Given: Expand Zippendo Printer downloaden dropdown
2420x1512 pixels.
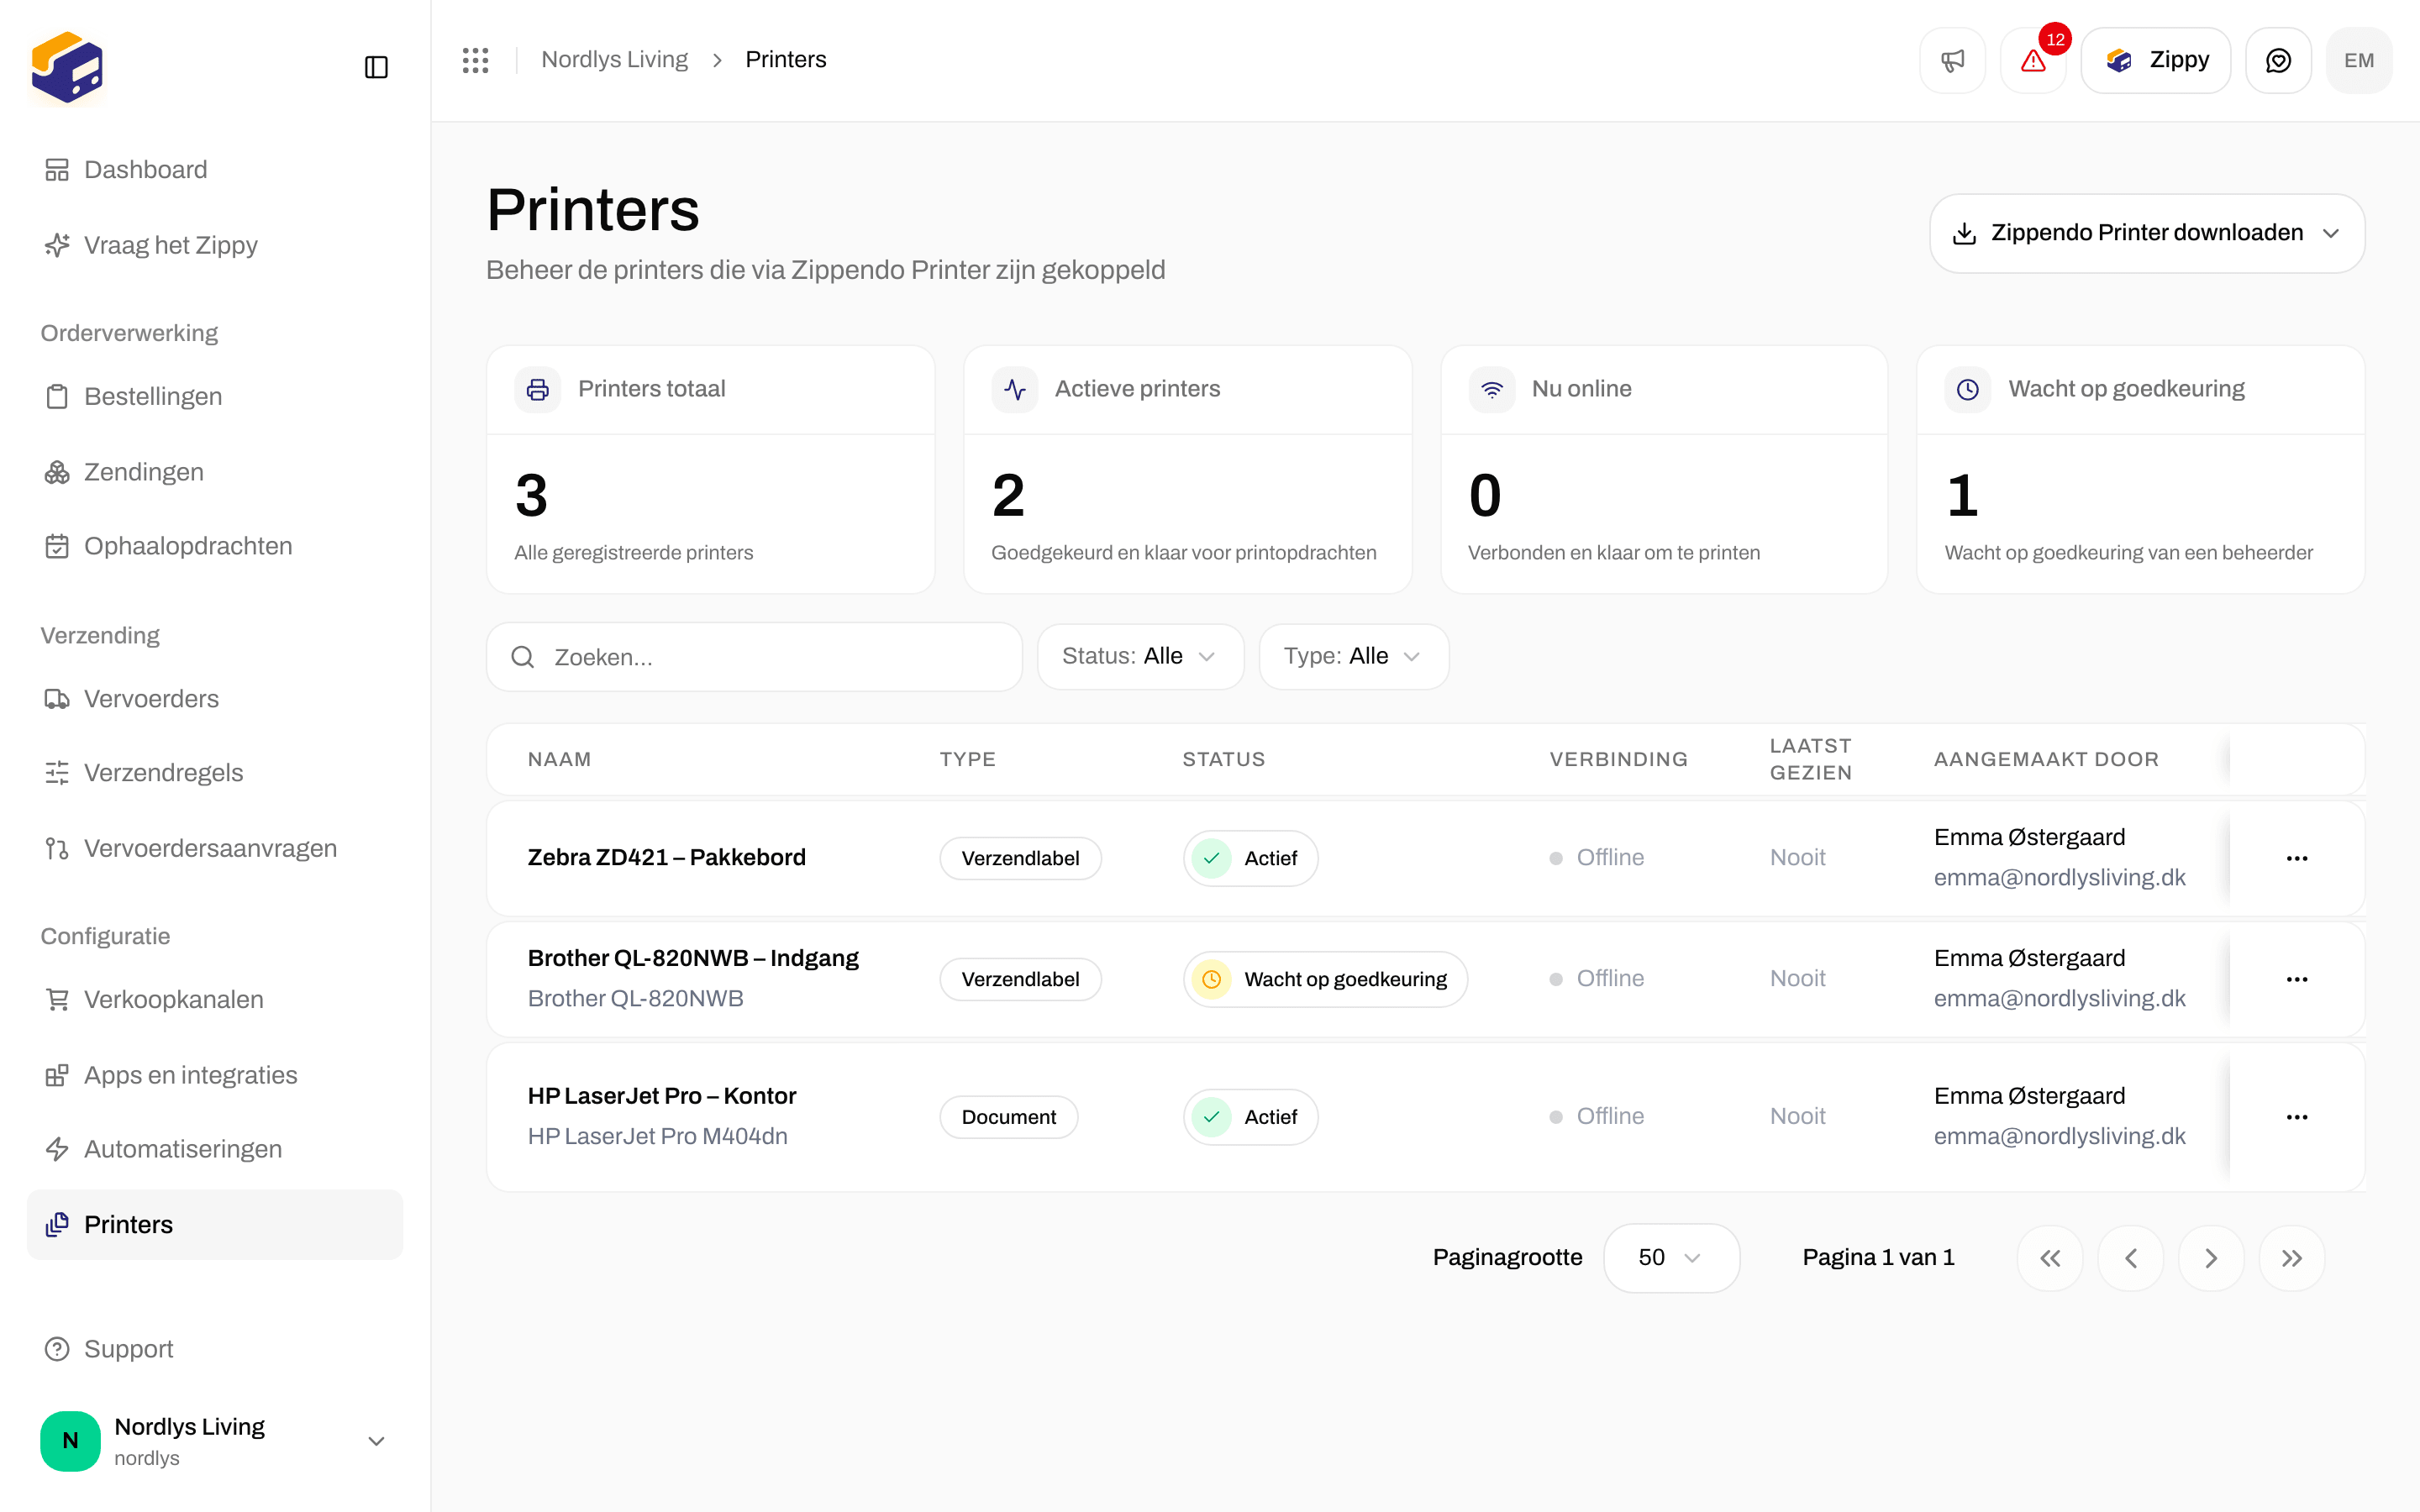Looking at the screenshot, I should click(2147, 233).
